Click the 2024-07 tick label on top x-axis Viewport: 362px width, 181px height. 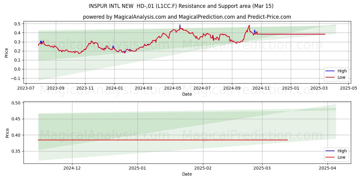click(x=202, y=89)
